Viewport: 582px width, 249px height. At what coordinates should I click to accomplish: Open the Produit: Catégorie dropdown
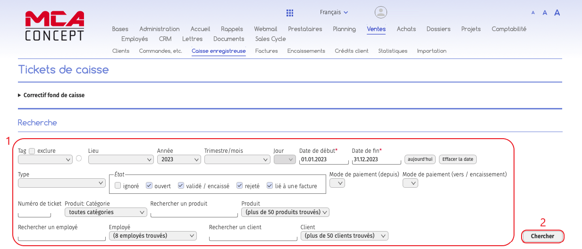point(106,212)
